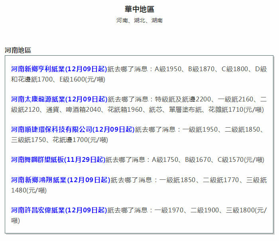Follow the 河南新鄉鴻翔紙業(12月09日起) link
279x241 pixels.
coord(61,180)
